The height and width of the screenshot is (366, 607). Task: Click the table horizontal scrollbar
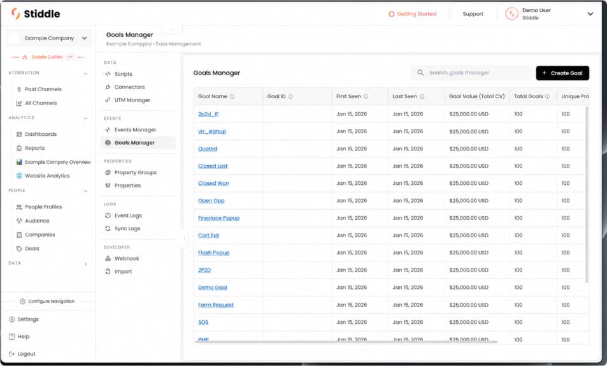[346, 342]
